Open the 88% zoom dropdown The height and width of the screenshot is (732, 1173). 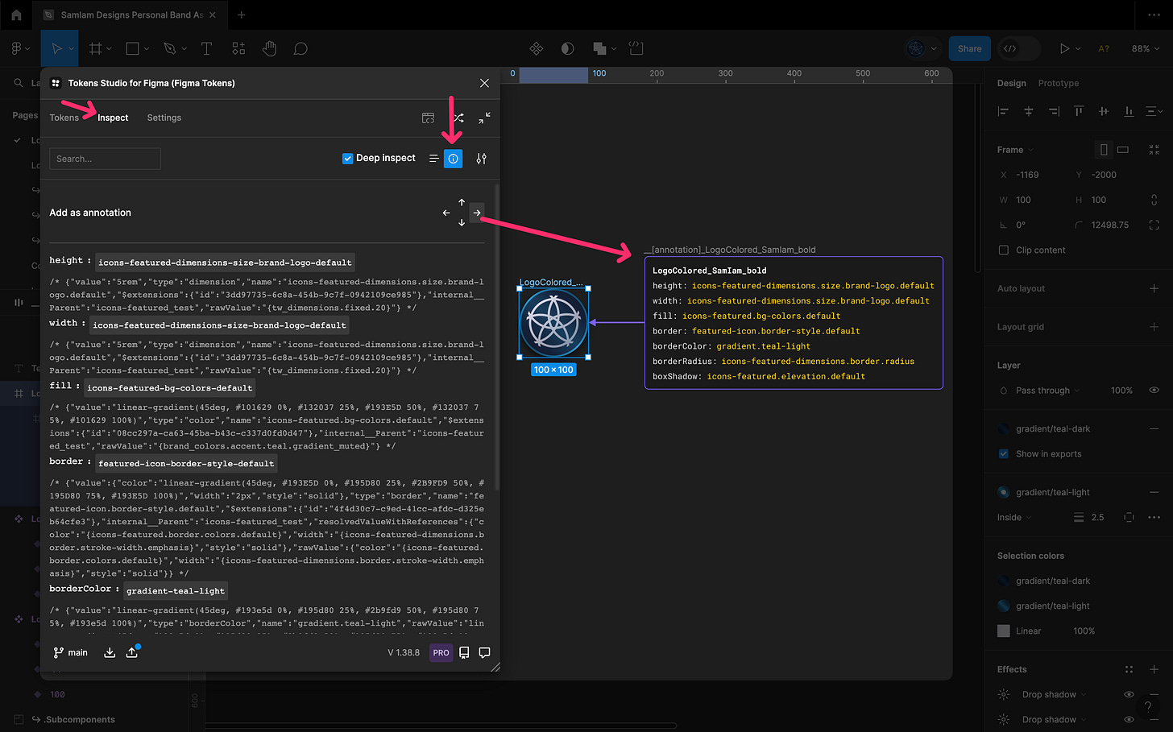[1146, 48]
